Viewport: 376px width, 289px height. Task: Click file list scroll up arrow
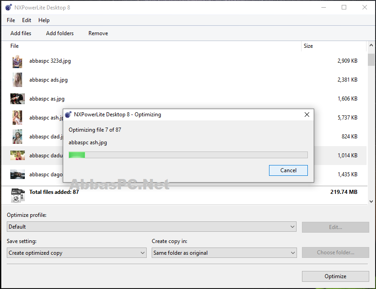coord(371,45)
